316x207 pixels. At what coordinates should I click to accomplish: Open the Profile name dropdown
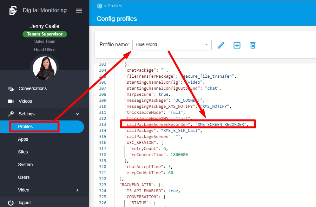(172, 44)
